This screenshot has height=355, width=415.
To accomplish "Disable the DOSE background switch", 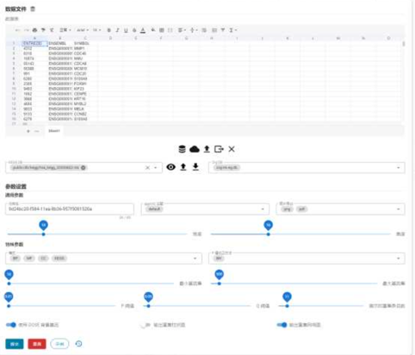I will click(11, 325).
